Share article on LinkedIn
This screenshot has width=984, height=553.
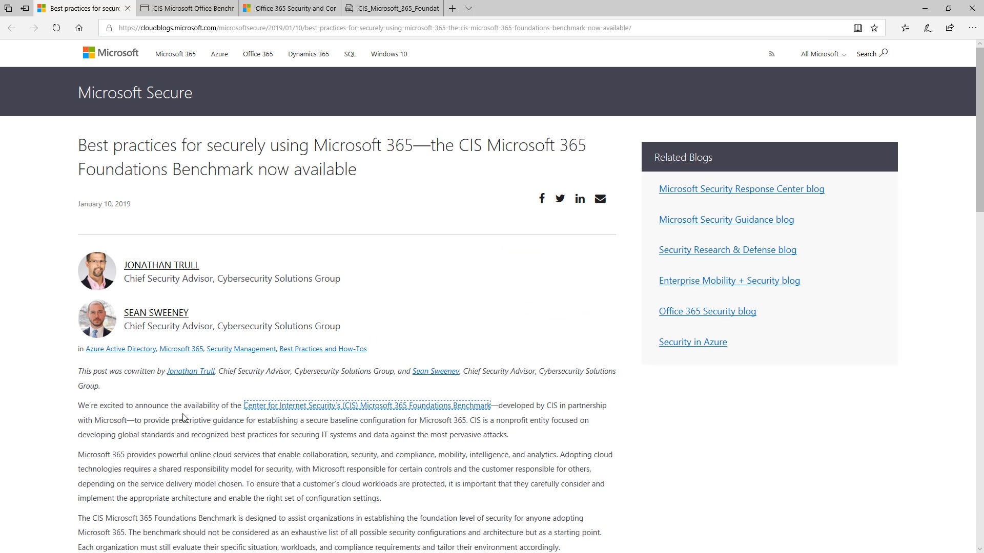580,198
